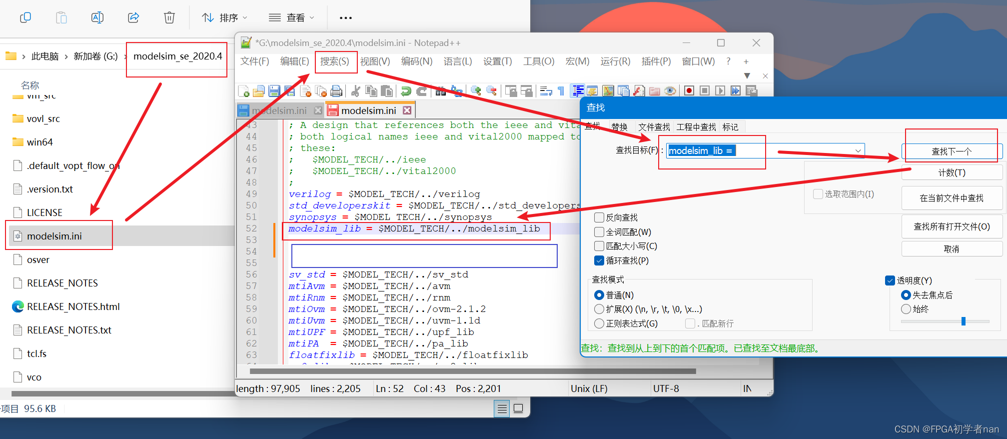Toggle the indent guide icon
Image resolution: width=1007 pixels, height=439 pixels.
tap(578, 91)
